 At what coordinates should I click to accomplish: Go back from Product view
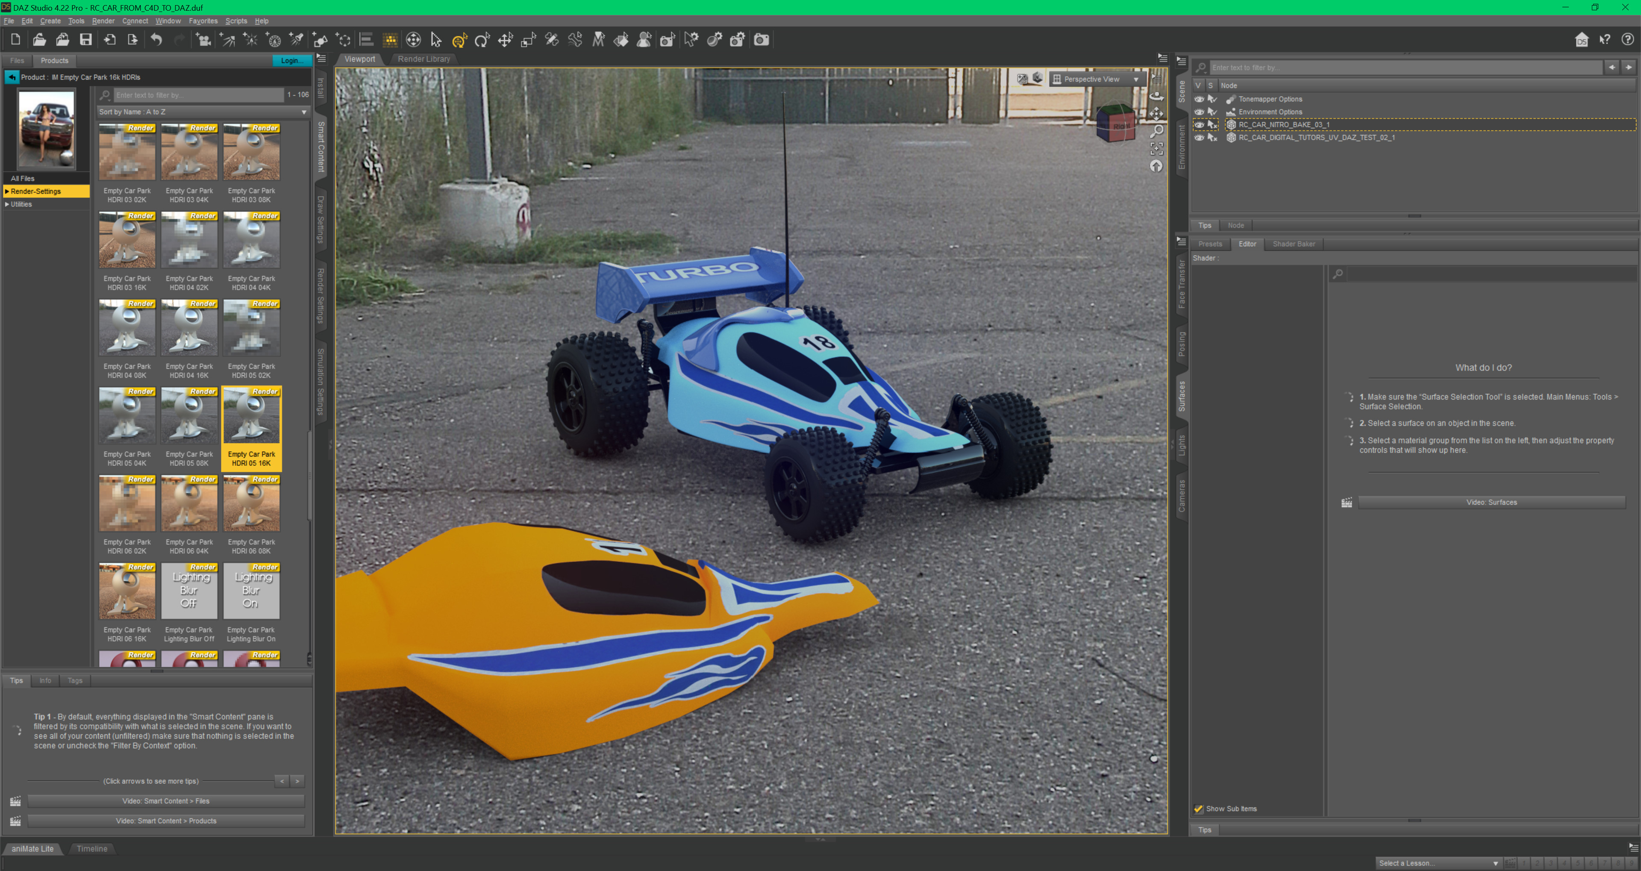pyautogui.click(x=12, y=77)
